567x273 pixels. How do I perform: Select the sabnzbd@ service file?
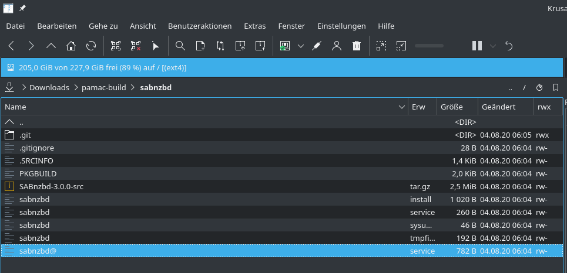tap(281, 251)
